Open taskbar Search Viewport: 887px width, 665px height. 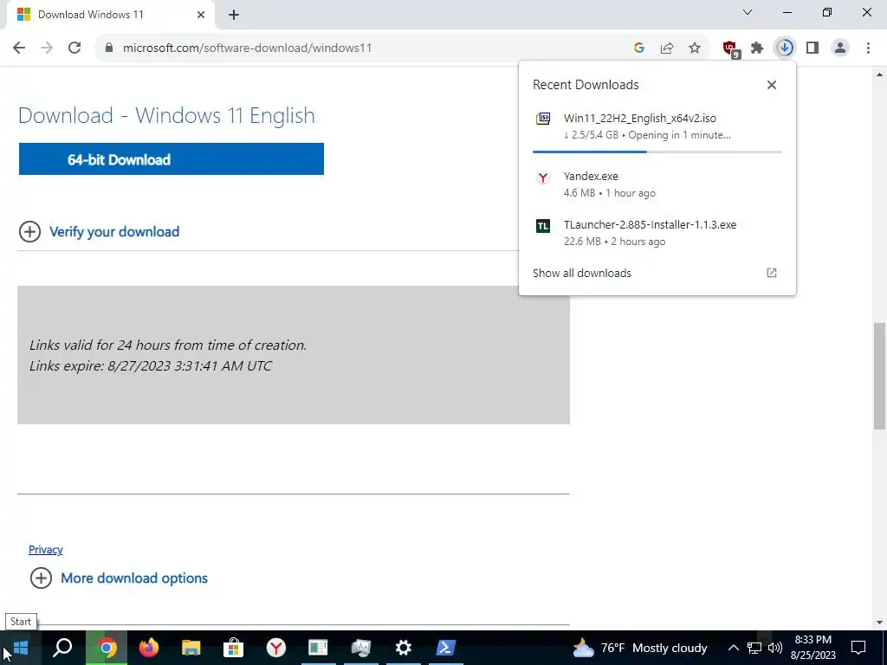(x=62, y=648)
